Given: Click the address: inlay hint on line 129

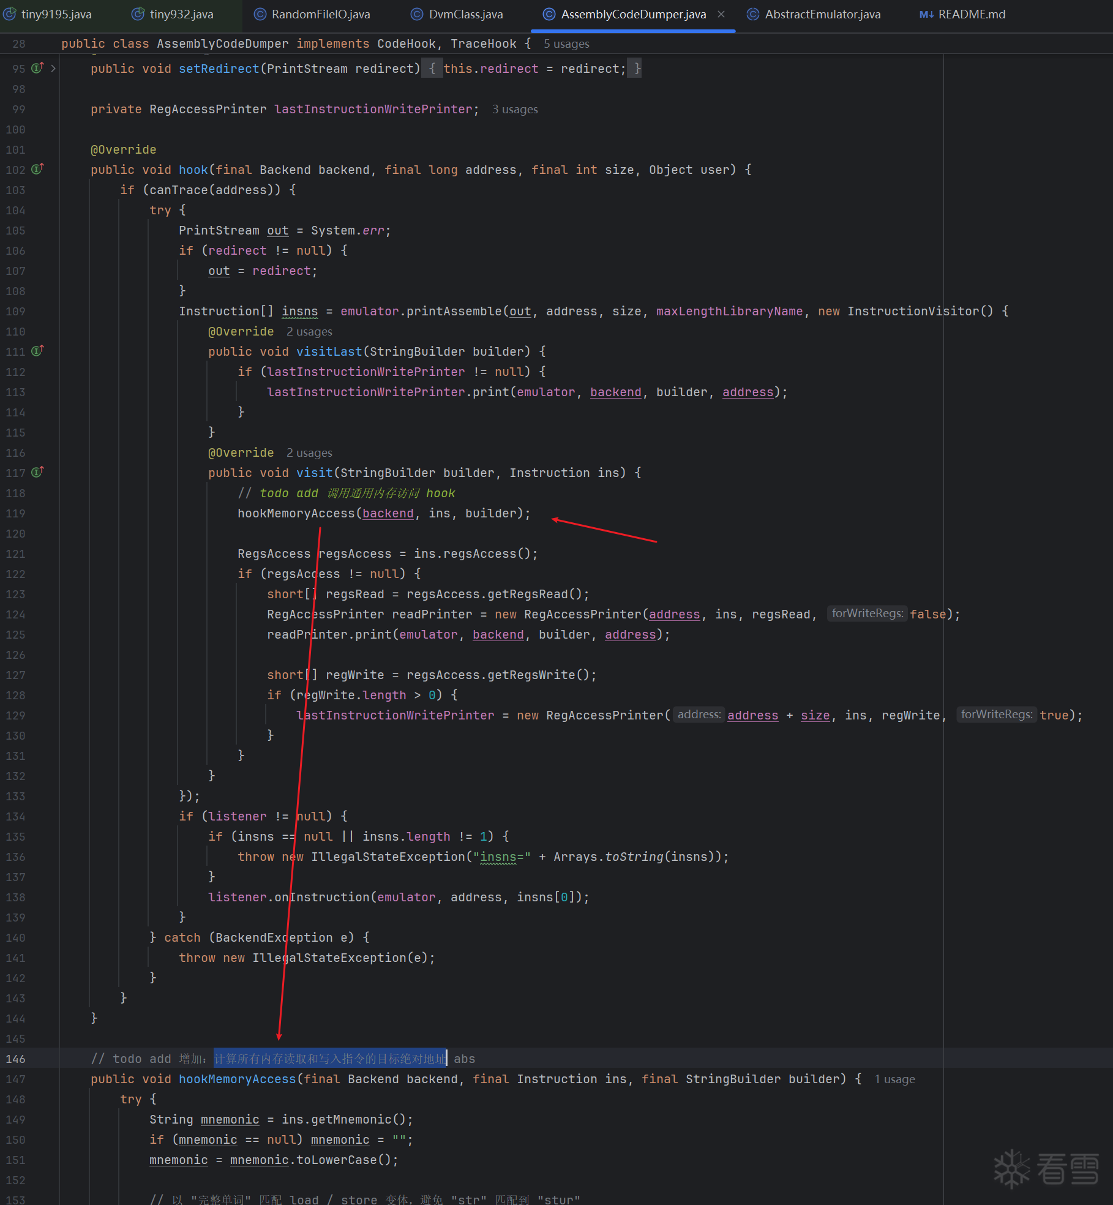Looking at the screenshot, I should click(699, 715).
